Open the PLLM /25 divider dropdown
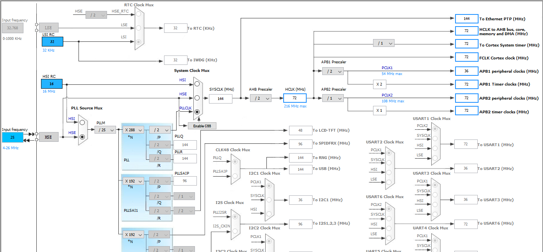Image resolution: width=543 pixels, height=252 pixels. pyautogui.click(x=105, y=129)
